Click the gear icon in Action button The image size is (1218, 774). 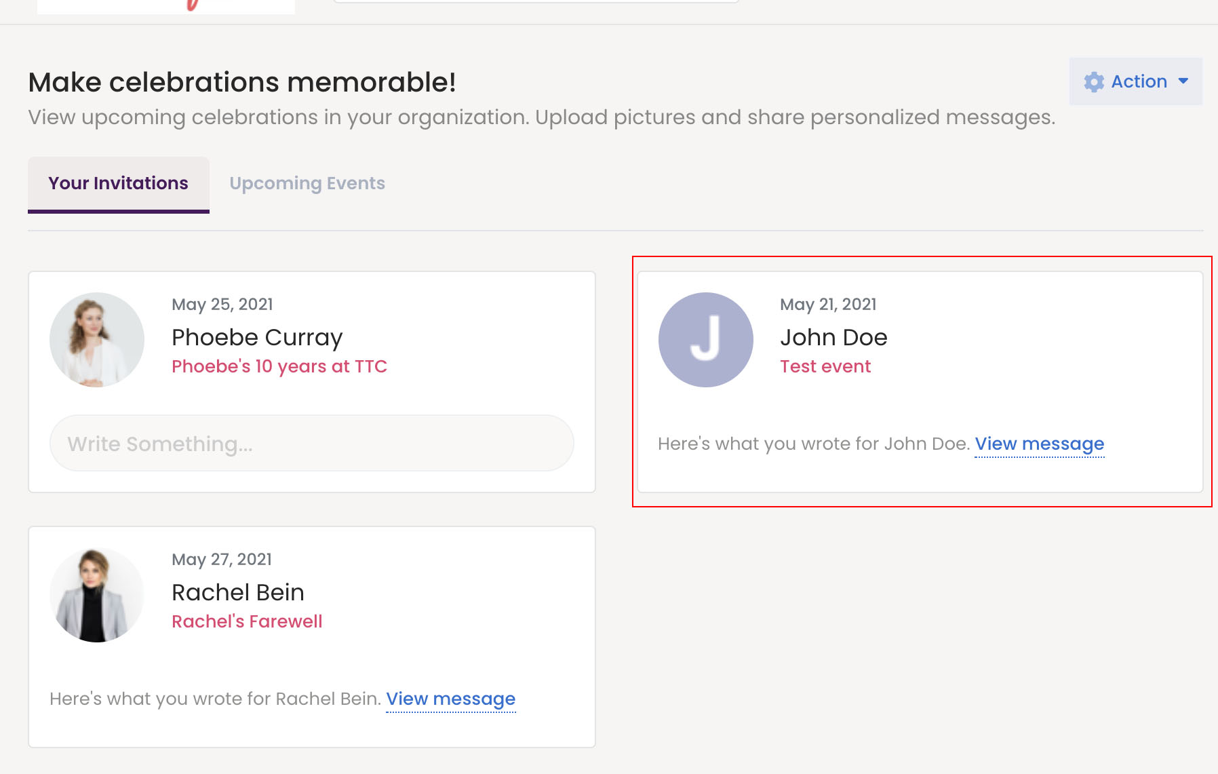click(1093, 82)
